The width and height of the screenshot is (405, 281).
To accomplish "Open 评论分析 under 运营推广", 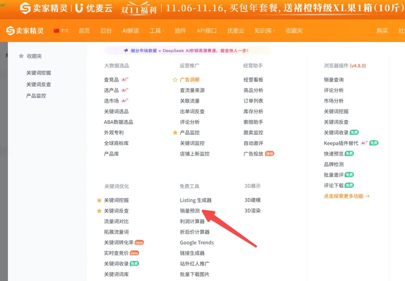I will pyautogui.click(x=190, y=122).
